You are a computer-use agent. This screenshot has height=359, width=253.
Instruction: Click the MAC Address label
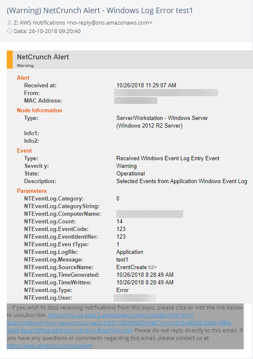pyautogui.click(x=43, y=100)
